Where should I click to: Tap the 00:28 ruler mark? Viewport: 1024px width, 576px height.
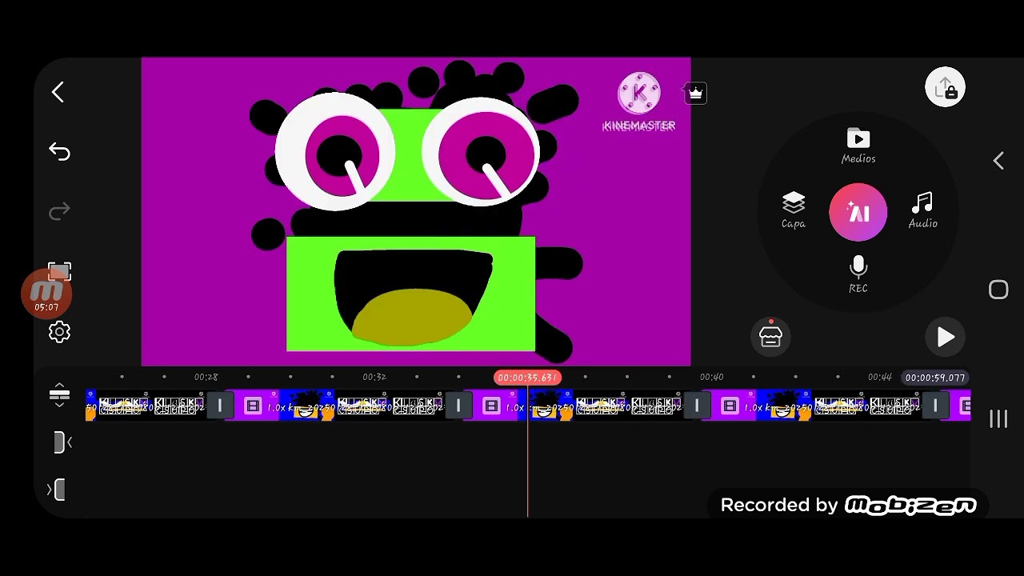tap(206, 377)
